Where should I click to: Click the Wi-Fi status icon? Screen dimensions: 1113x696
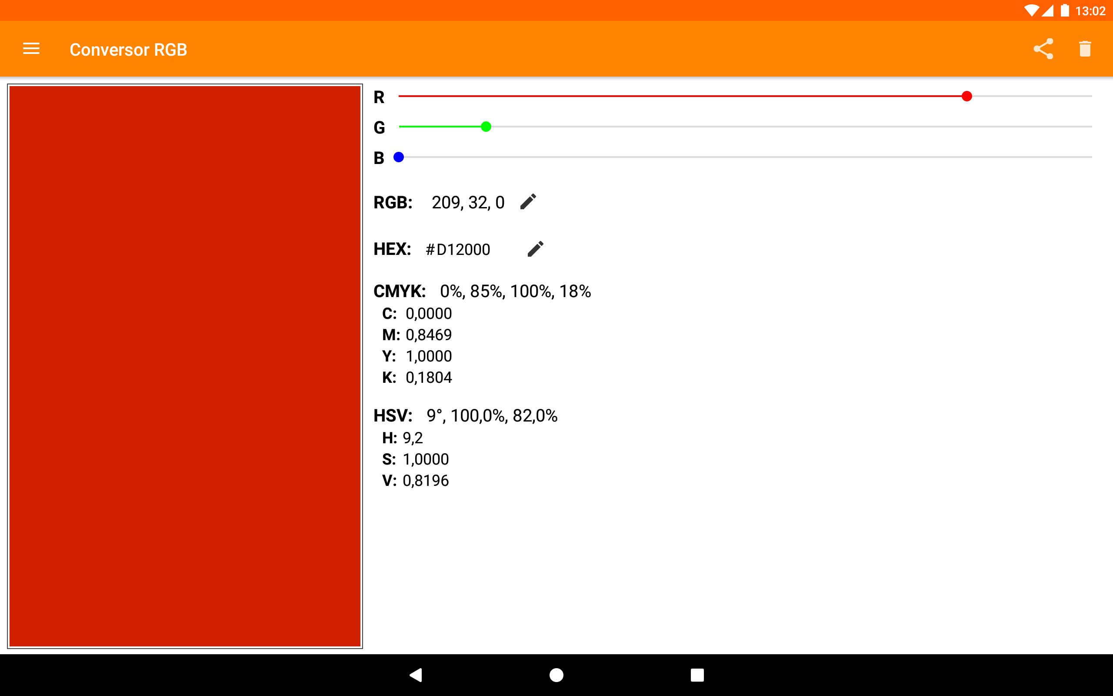click(x=1031, y=10)
